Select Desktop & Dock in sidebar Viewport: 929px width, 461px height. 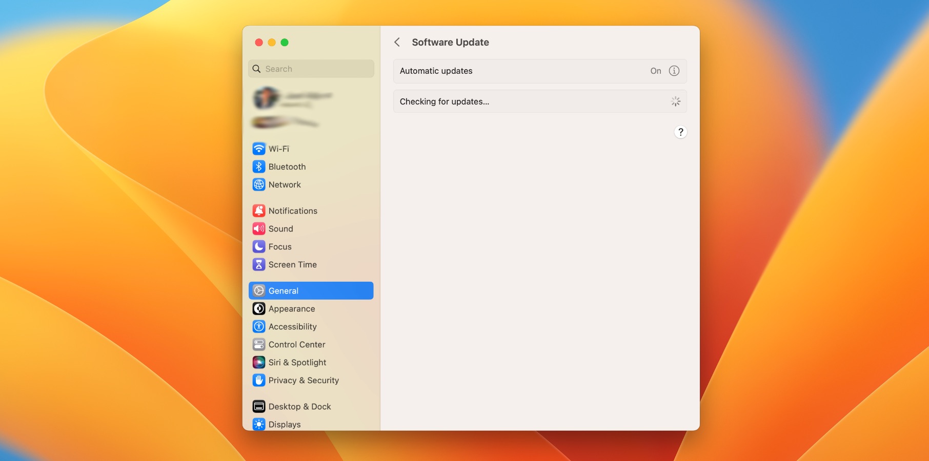click(299, 406)
